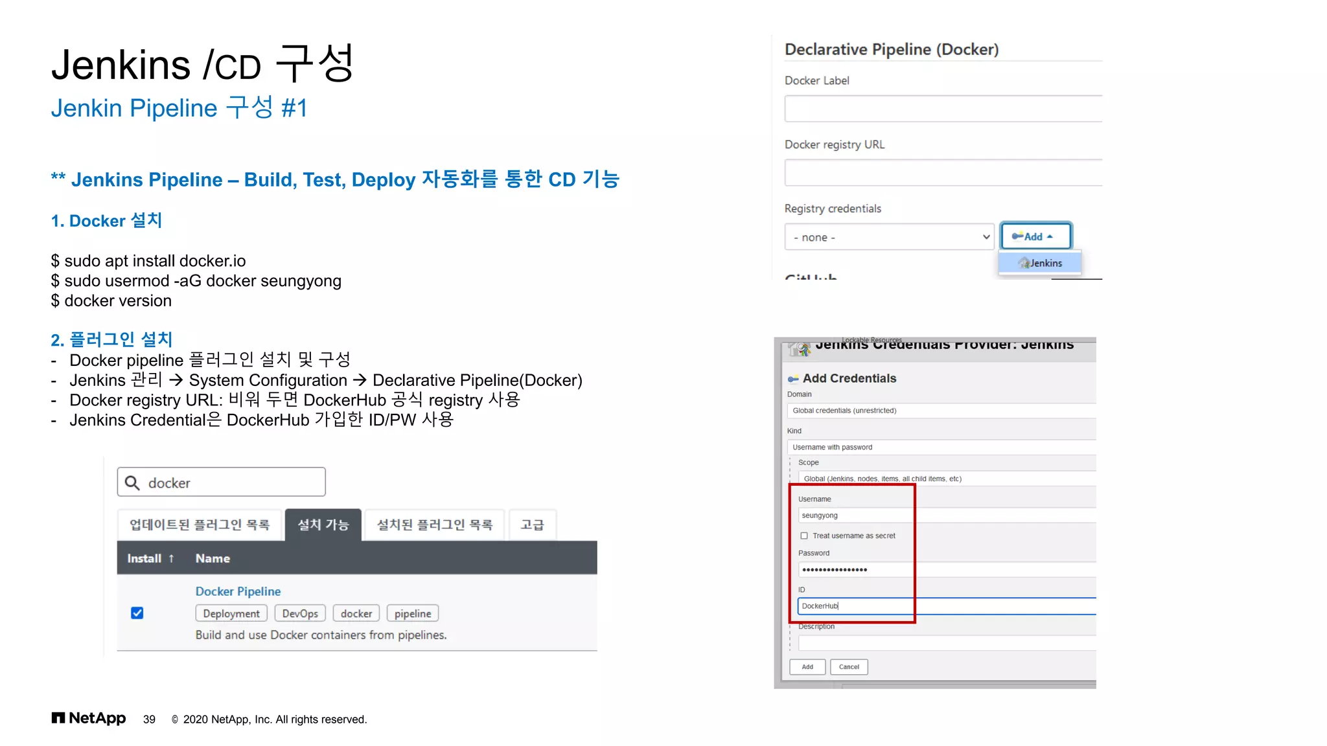Image resolution: width=1327 pixels, height=746 pixels.
Task: Click the docker tag label
Action: 356,613
